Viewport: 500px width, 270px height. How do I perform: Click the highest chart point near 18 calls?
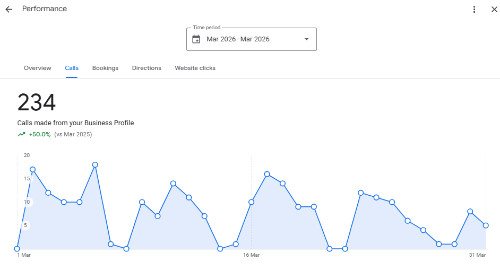[95, 165]
